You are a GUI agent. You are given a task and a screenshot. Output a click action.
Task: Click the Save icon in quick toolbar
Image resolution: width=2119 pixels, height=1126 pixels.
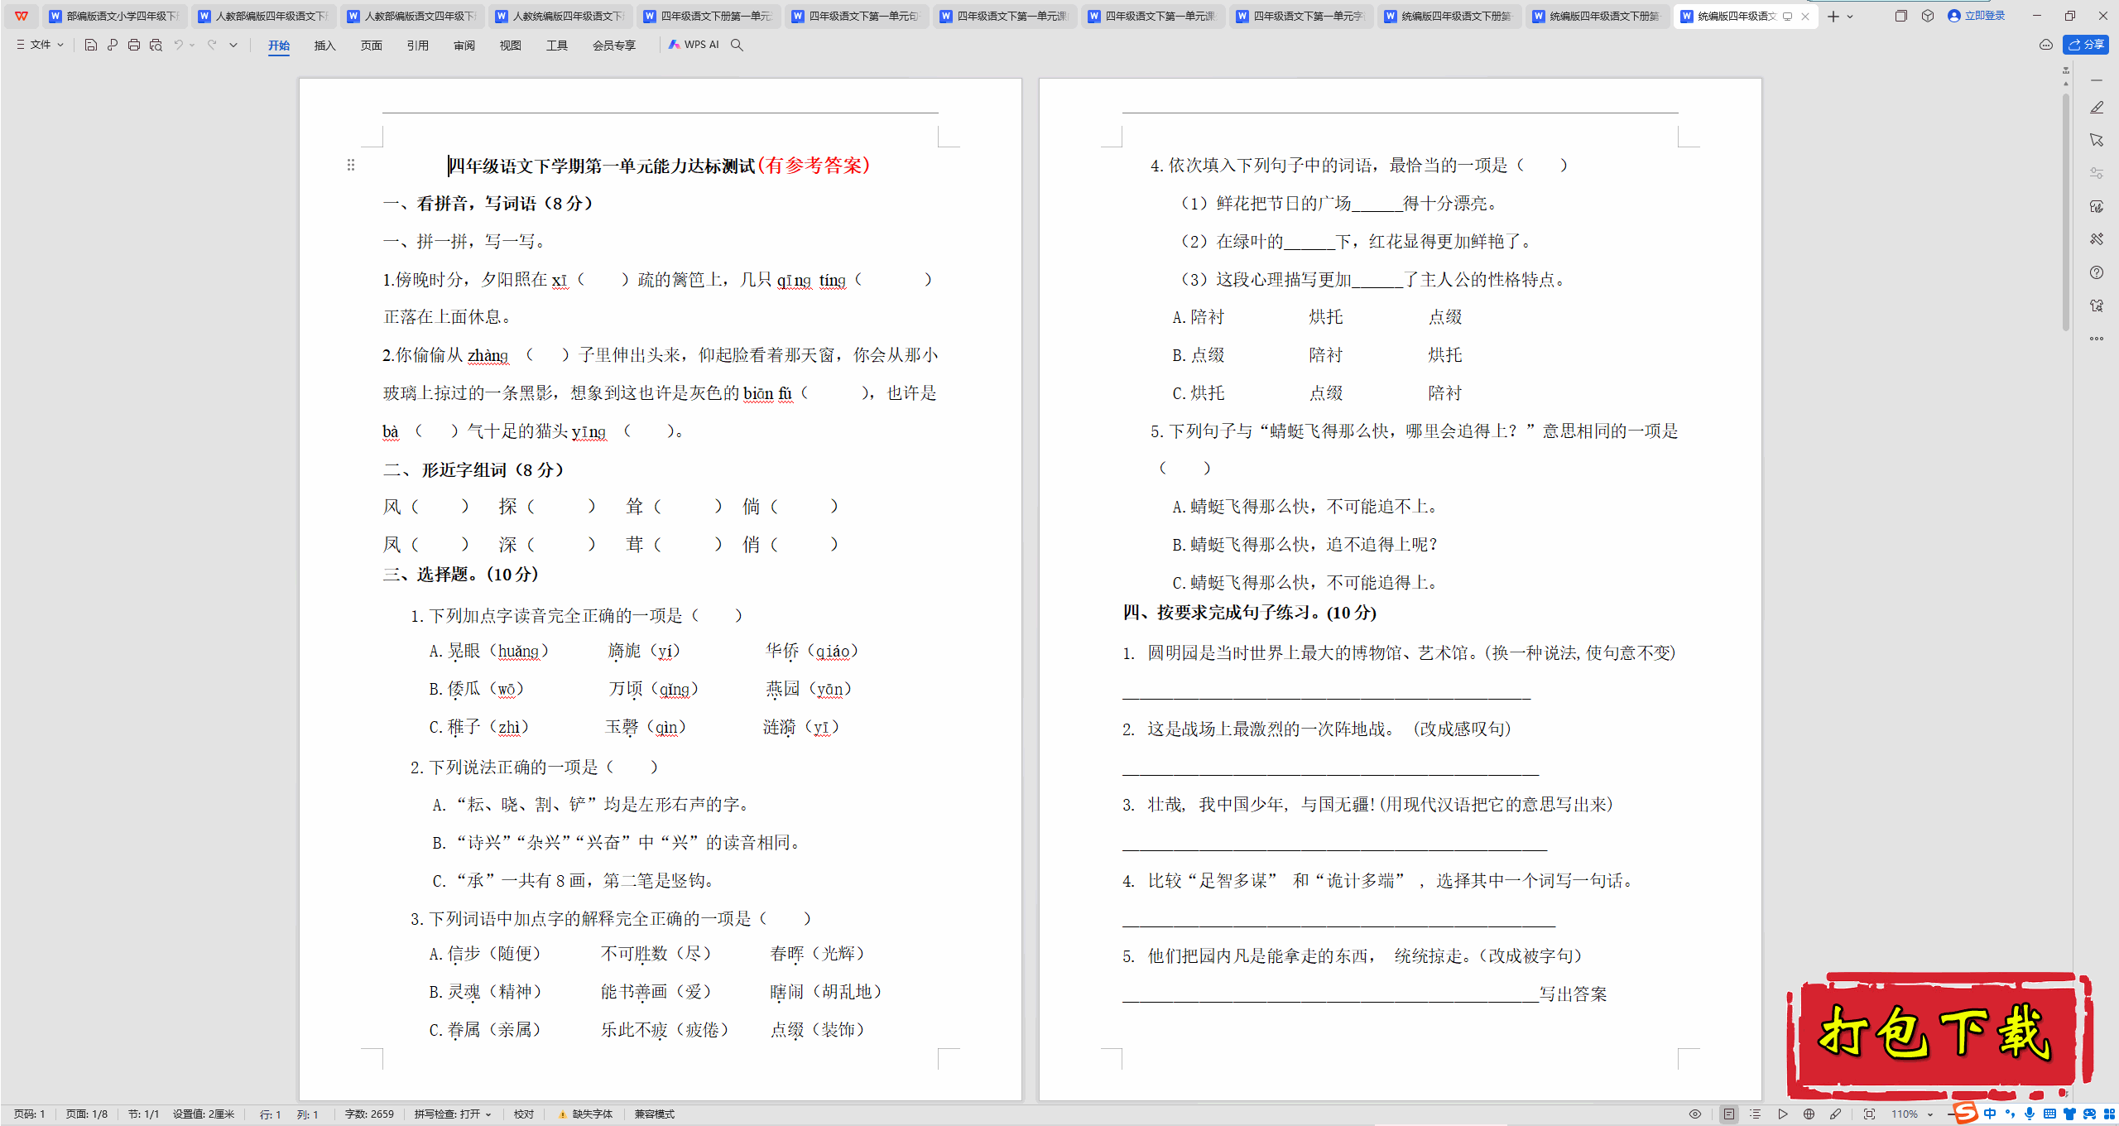point(91,45)
